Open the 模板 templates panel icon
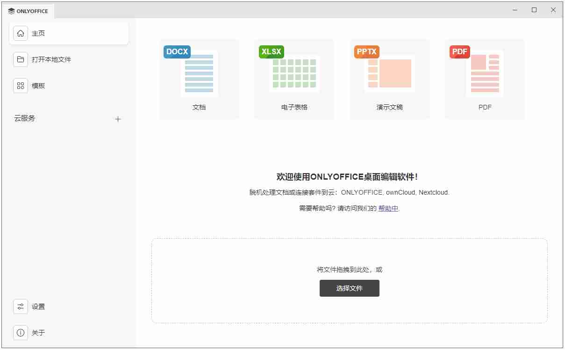The image size is (565, 350). pyautogui.click(x=21, y=86)
